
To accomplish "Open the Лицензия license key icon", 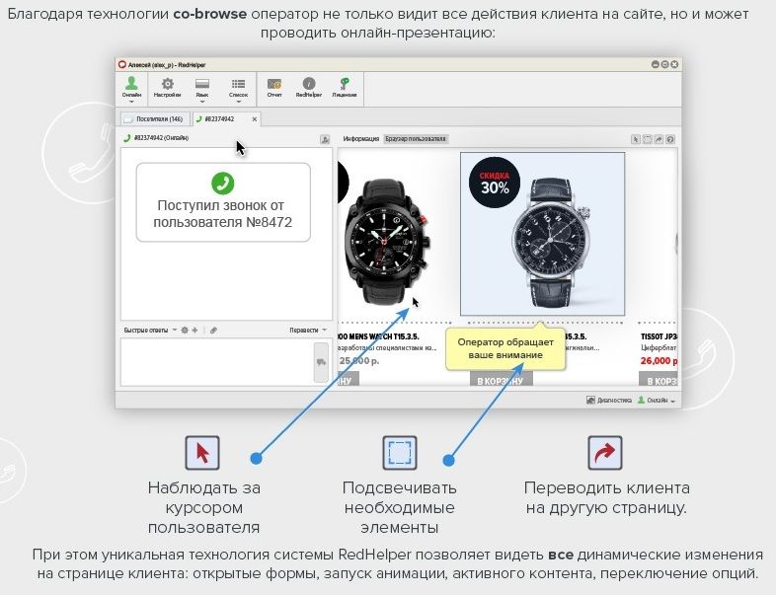I will point(345,87).
